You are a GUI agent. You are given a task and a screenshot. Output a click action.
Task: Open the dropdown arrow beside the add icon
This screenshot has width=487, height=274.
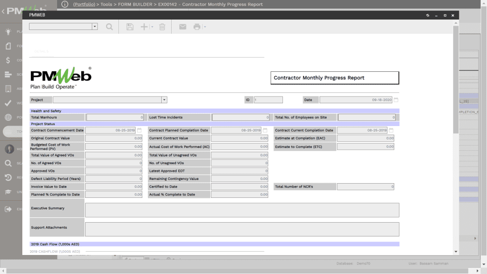pos(152,27)
